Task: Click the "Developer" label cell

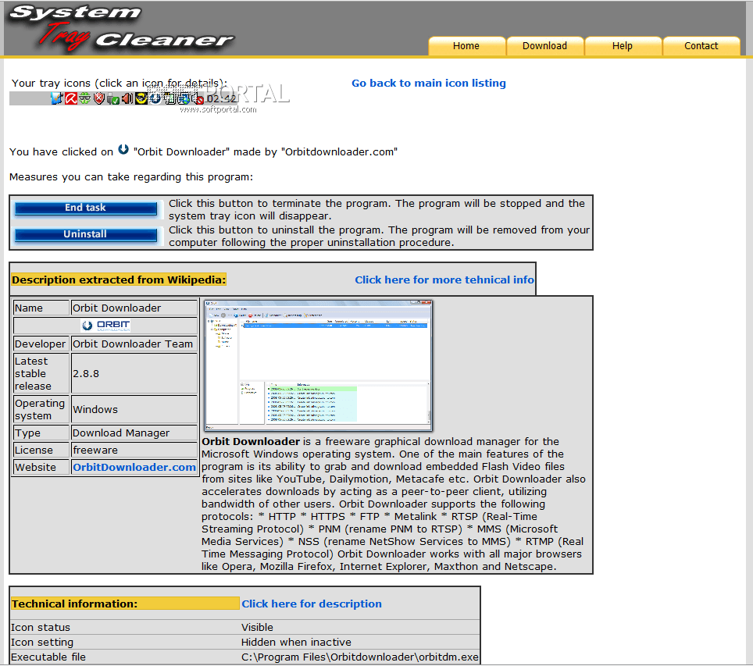Action: tap(41, 344)
